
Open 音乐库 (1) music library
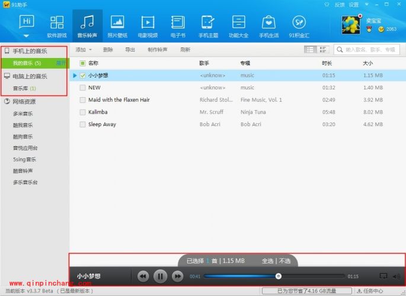pyautogui.click(x=25, y=88)
